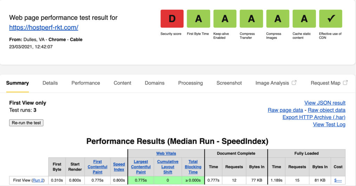
Task: Click the 81 KB Bytes In cell
Action: point(320,180)
